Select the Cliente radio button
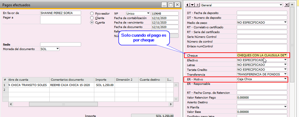Screen dimensions: 299x117 (x=92, y=18)
